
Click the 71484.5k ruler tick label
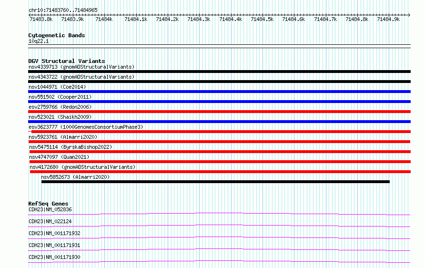coord(262,19)
